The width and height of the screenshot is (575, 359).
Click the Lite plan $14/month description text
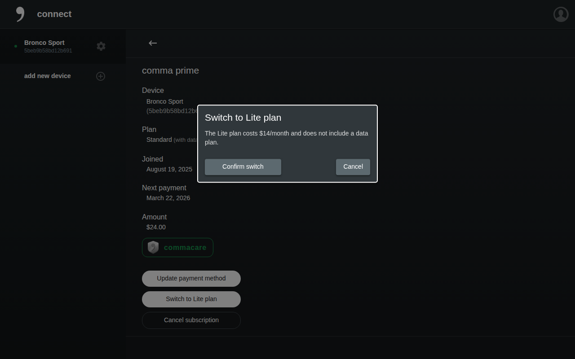287,138
